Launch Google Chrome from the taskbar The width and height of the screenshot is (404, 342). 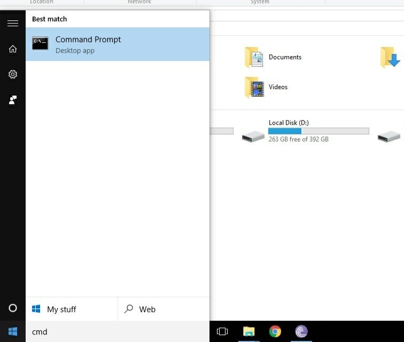[275, 332]
